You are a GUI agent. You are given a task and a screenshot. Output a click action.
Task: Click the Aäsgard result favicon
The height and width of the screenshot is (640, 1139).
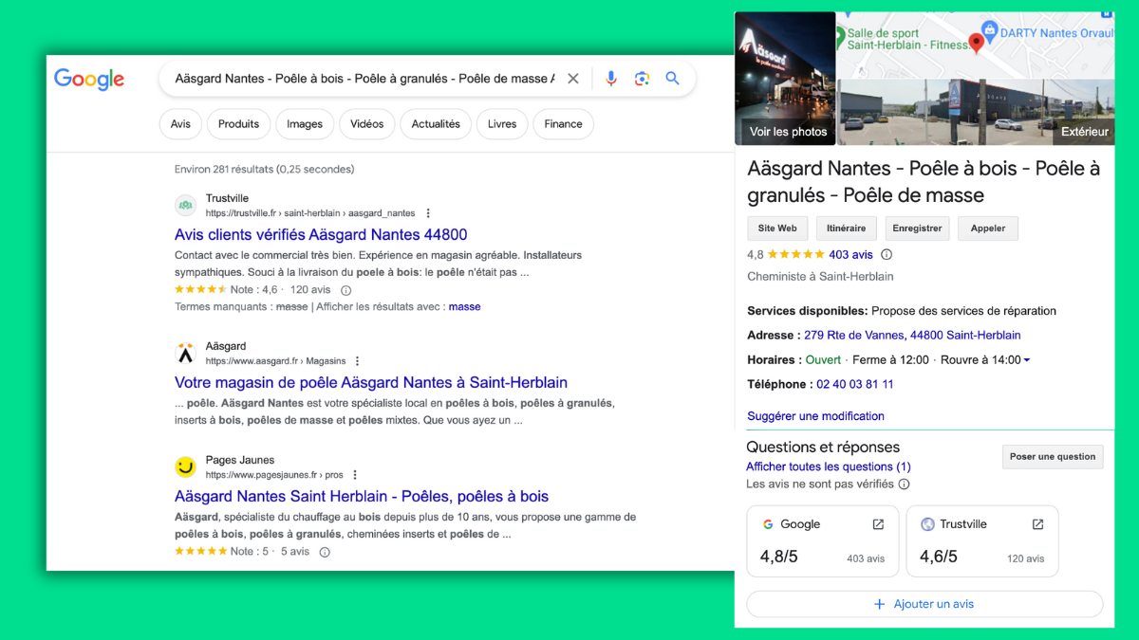pyautogui.click(x=185, y=353)
